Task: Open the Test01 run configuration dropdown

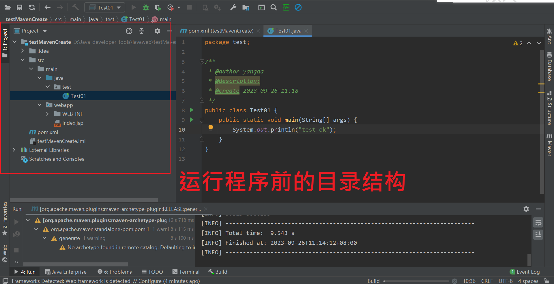Action: click(105, 7)
